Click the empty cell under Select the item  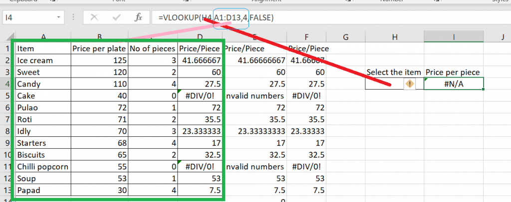pyautogui.click(x=384, y=84)
